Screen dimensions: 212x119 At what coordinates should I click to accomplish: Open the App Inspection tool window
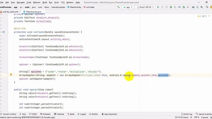coord(109,114)
